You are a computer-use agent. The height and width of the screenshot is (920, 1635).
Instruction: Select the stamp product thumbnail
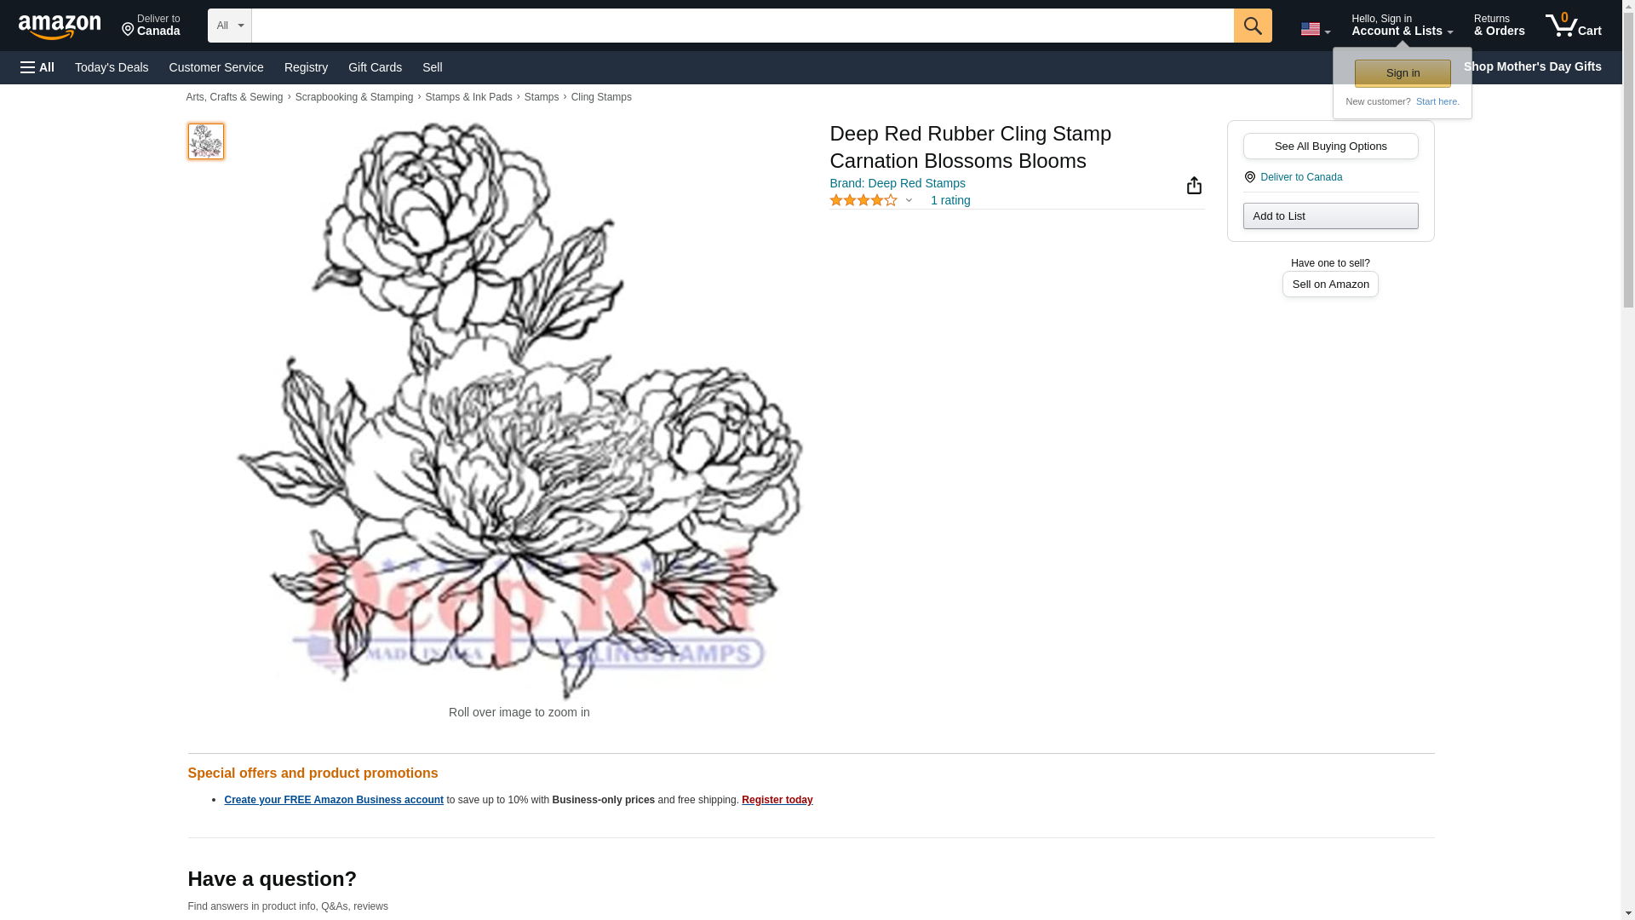(x=205, y=141)
